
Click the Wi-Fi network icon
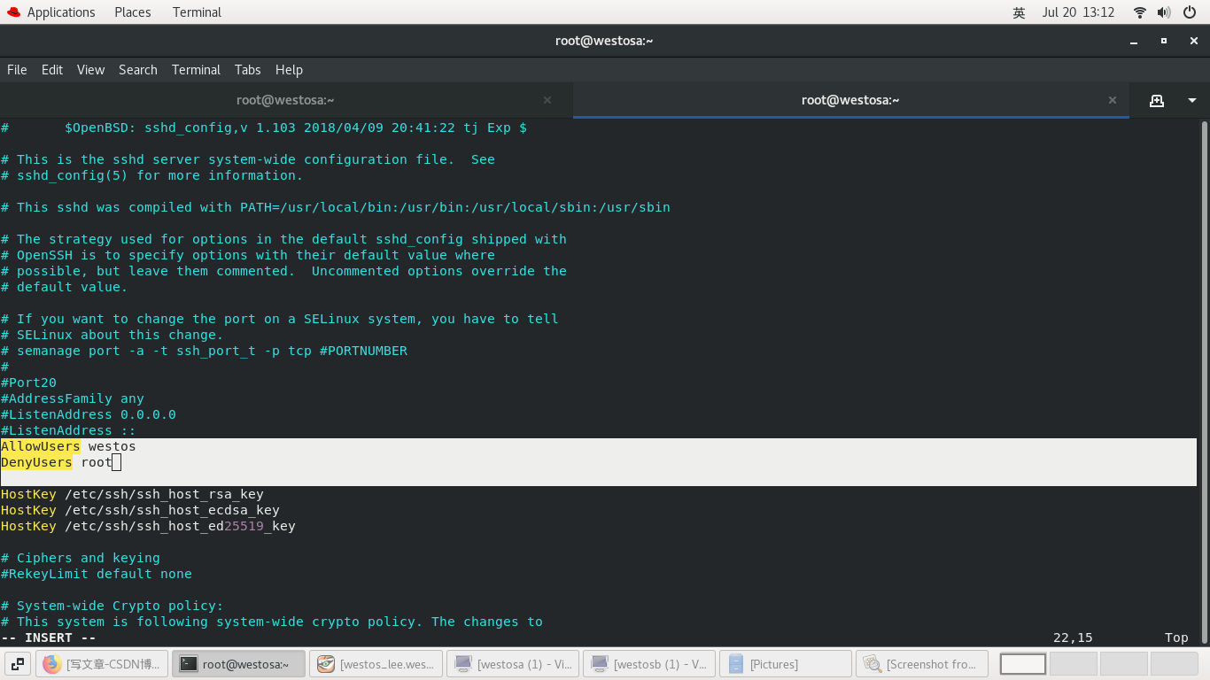pyautogui.click(x=1140, y=12)
